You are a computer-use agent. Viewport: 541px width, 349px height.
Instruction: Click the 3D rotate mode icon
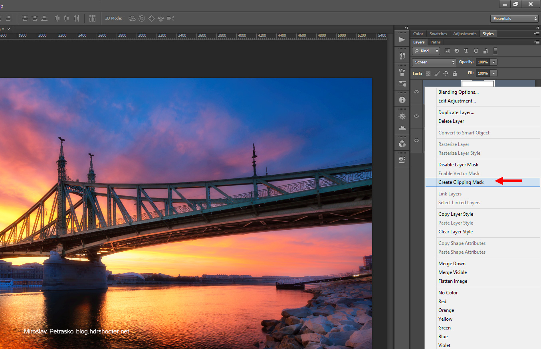coord(132,18)
